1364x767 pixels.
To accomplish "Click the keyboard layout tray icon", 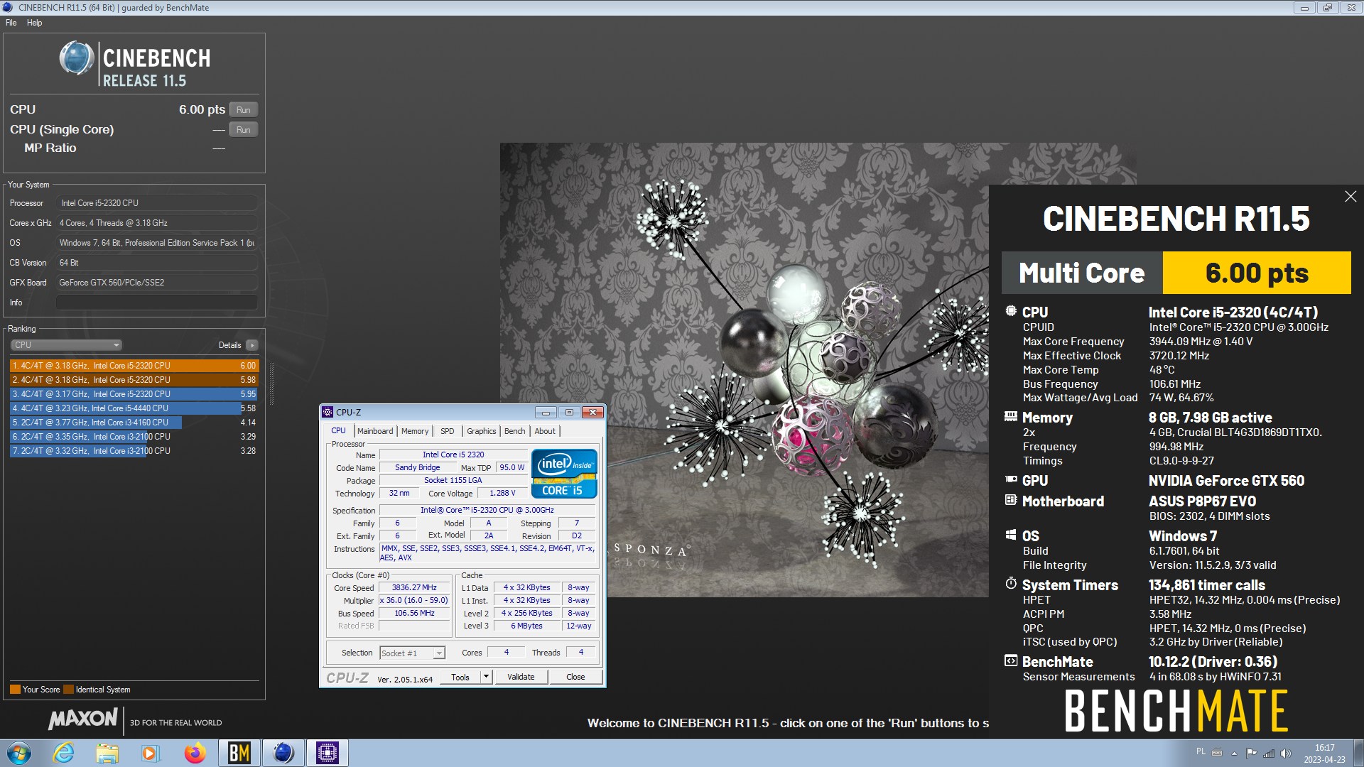I will (x=1217, y=753).
